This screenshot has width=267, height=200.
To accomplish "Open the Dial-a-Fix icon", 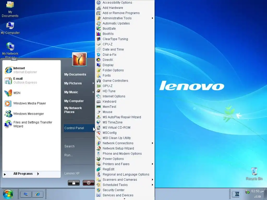I will tap(98, 55).
